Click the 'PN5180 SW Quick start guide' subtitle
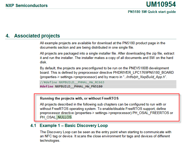 coord(152,12)
